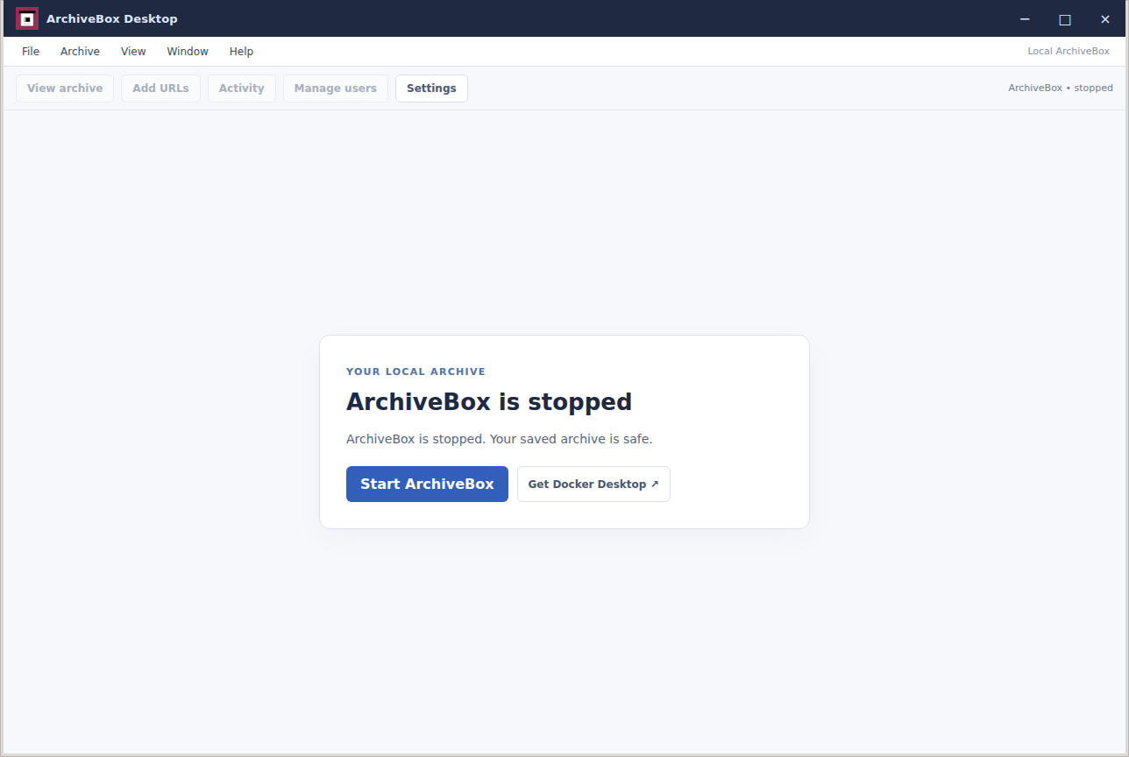Open the Manage users tab
The width and height of the screenshot is (1129, 757).
(336, 88)
